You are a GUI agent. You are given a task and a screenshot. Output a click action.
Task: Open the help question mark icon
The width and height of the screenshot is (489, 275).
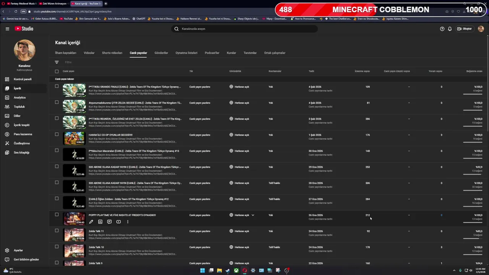click(x=442, y=29)
